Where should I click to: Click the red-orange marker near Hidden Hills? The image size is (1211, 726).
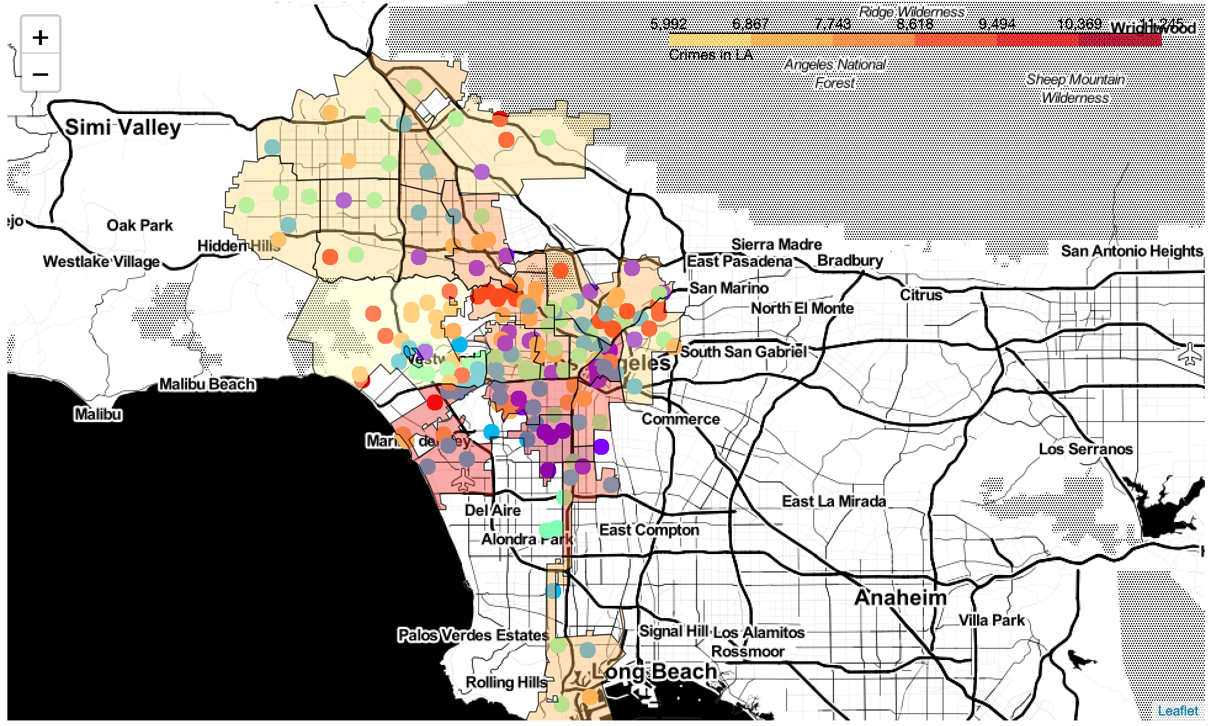point(330,256)
